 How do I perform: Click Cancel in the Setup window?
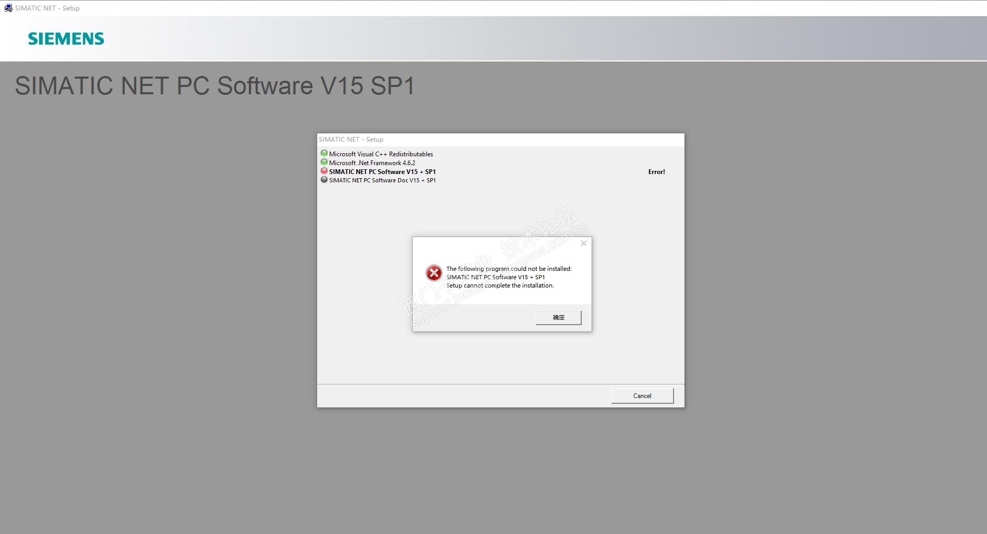tap(642, 396)
